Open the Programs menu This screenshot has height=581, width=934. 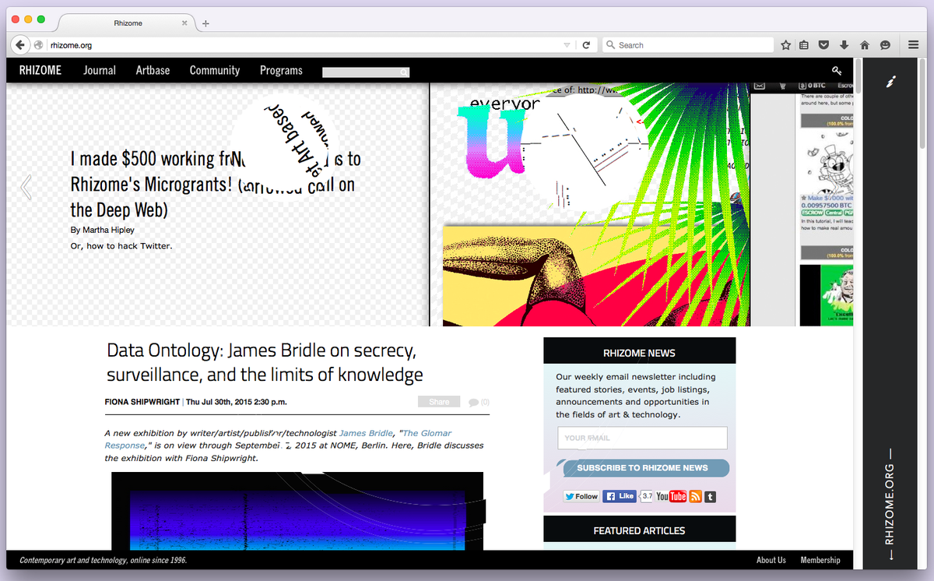[281, 70]
